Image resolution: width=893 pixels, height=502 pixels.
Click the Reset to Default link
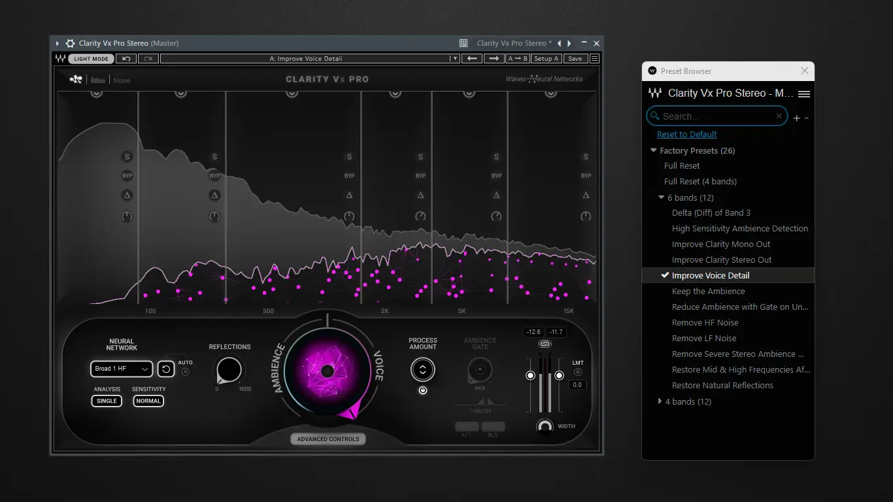pyautogui.click(x=687, y=135)
